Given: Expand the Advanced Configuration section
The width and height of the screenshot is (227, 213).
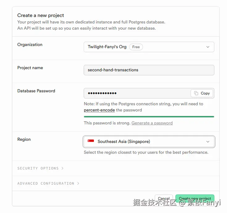Looking at the screenshot, I should (46, 183).
